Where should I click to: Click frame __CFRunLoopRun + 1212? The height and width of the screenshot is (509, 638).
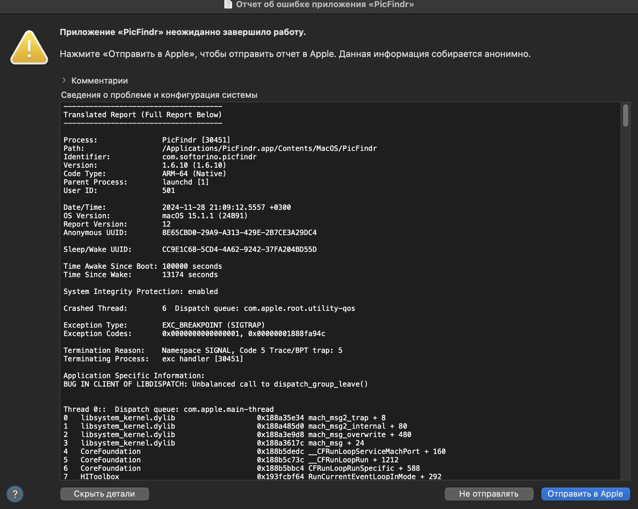point(231,460)
